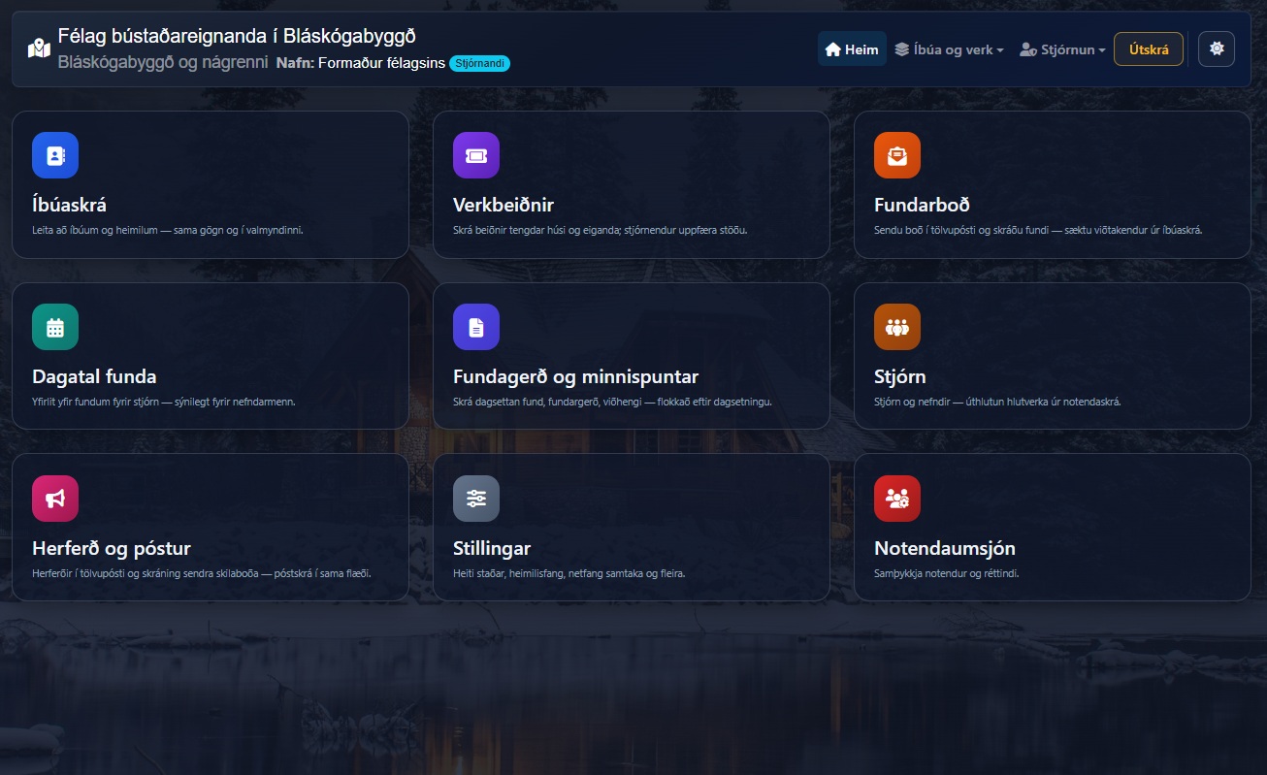Open the red Notendaumsjón users icon

coord(897,499)
